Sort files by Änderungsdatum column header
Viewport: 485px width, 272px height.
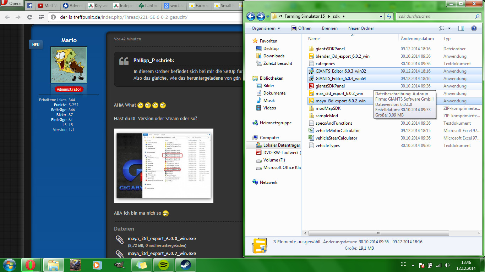419,39
